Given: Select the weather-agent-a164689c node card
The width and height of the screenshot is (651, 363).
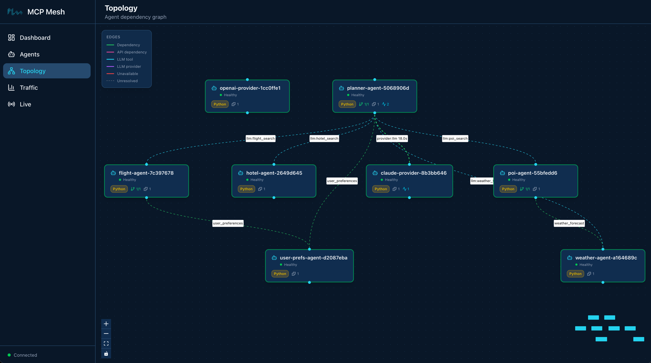Looking at the screenshot, I should (603, 265).
